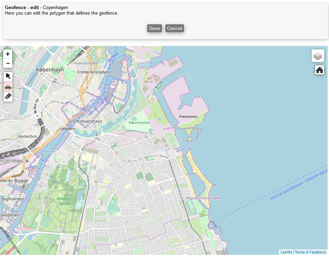Image resolution: width=329 pixels, height=258 pixels.
Task: Click the København label on map
Action: (50, 70)
